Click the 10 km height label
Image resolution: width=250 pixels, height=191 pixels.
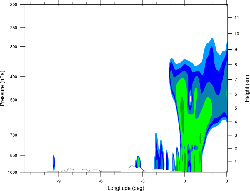pos(236,34)
